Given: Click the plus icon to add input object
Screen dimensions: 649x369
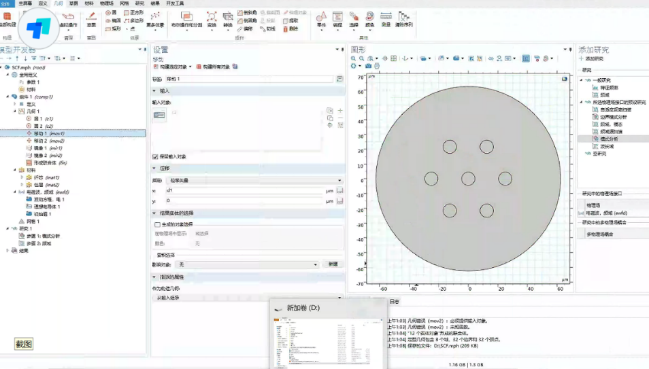Looking at the screenshot, I should point(340,110).
